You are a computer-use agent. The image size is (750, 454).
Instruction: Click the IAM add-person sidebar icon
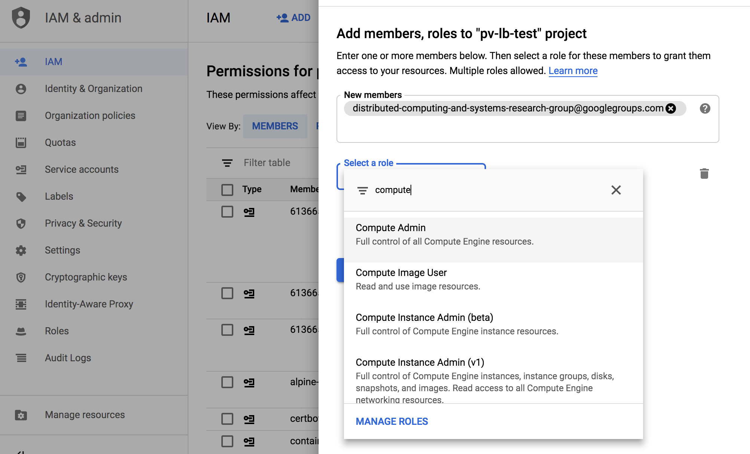[21, 62]
